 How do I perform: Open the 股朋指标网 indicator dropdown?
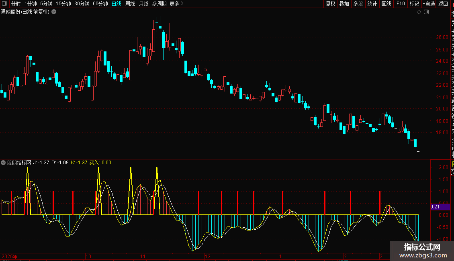coord(3,163)
